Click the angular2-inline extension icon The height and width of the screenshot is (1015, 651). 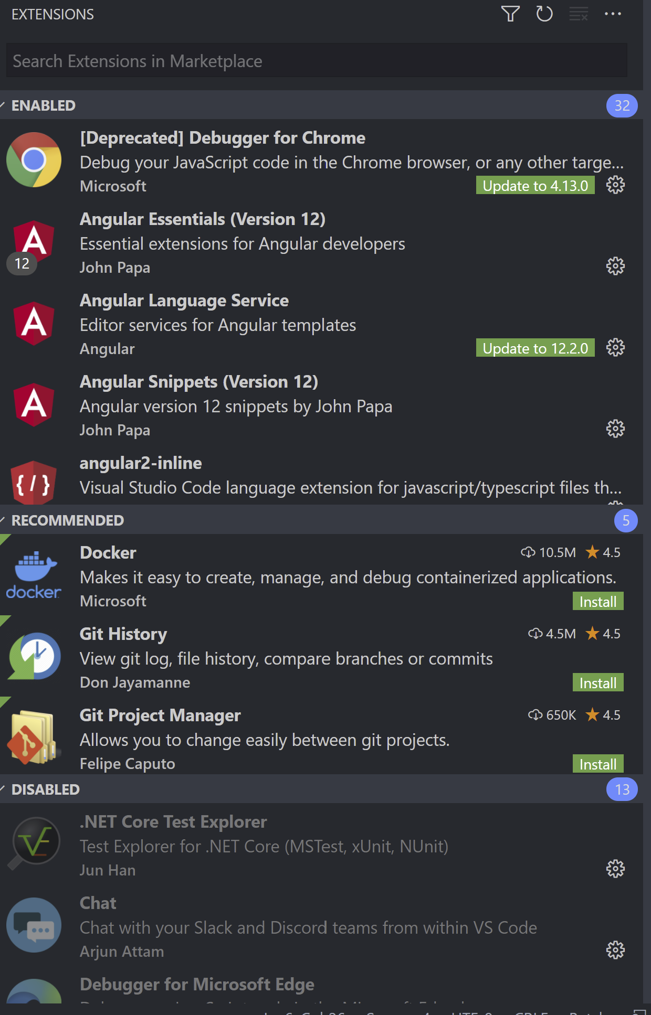tap(34, 483)
